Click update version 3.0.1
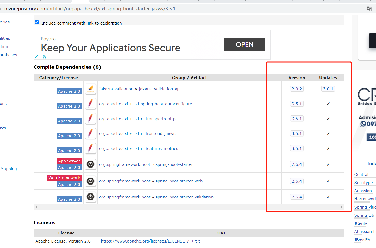The width and height of the screenshot is (376, 248). coord(328,89)
